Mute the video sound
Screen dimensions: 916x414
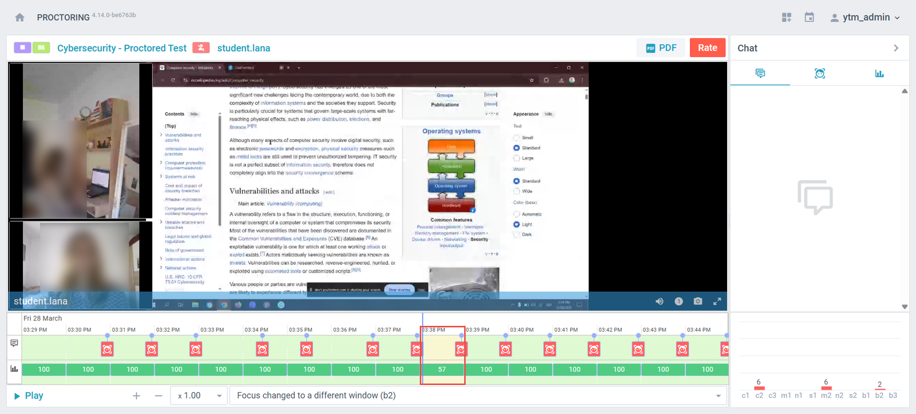tap(660, 301)
